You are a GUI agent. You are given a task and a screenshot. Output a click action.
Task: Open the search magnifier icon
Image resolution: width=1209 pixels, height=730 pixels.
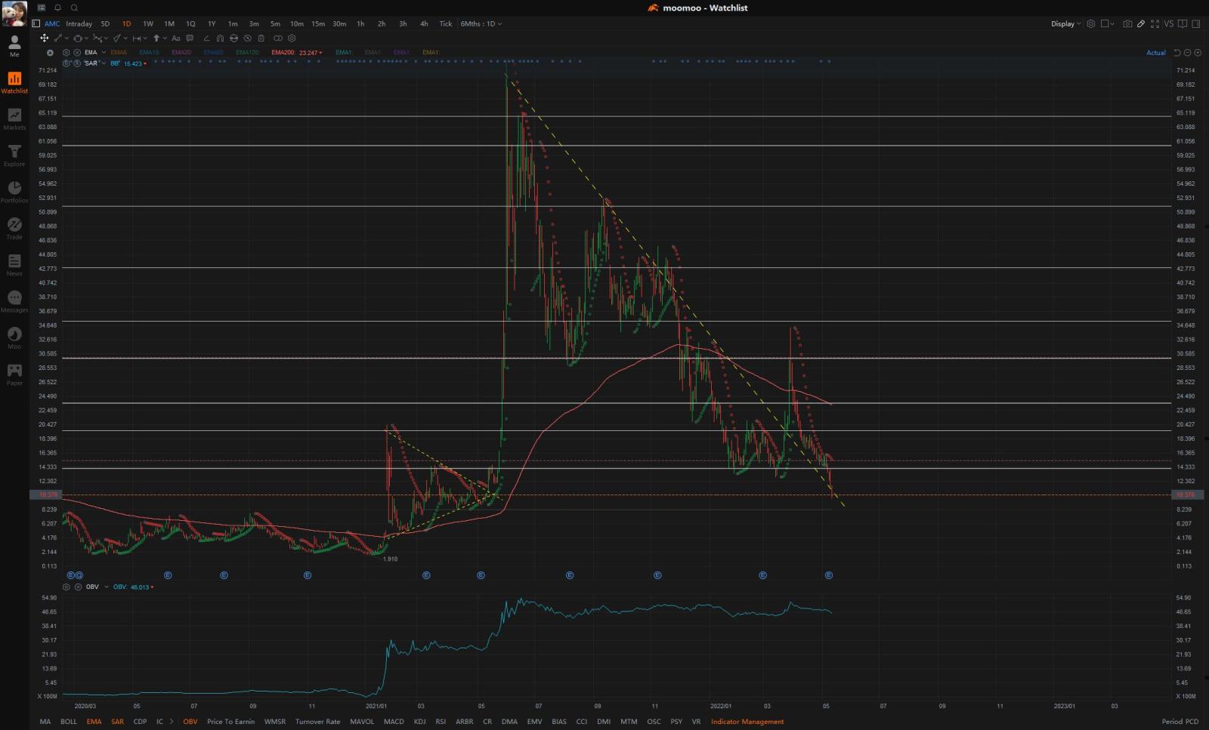click(x=74, y=8)
